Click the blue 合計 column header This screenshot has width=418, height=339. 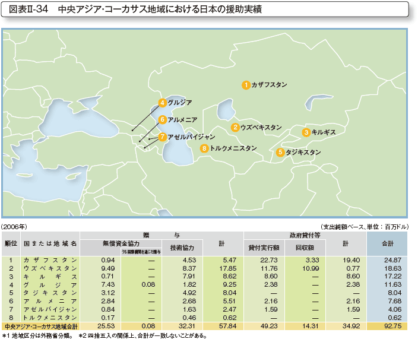388,243
